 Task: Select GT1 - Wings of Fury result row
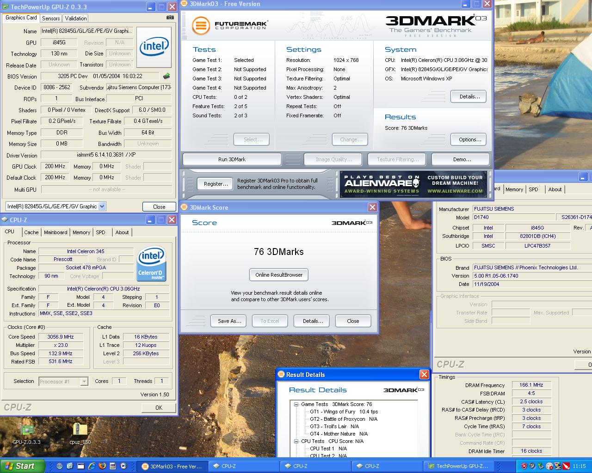point(344,412)
